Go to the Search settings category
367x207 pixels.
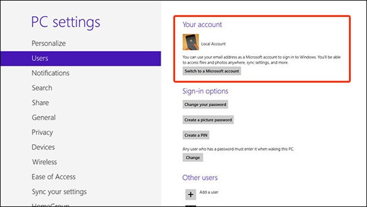click(42, 88)
